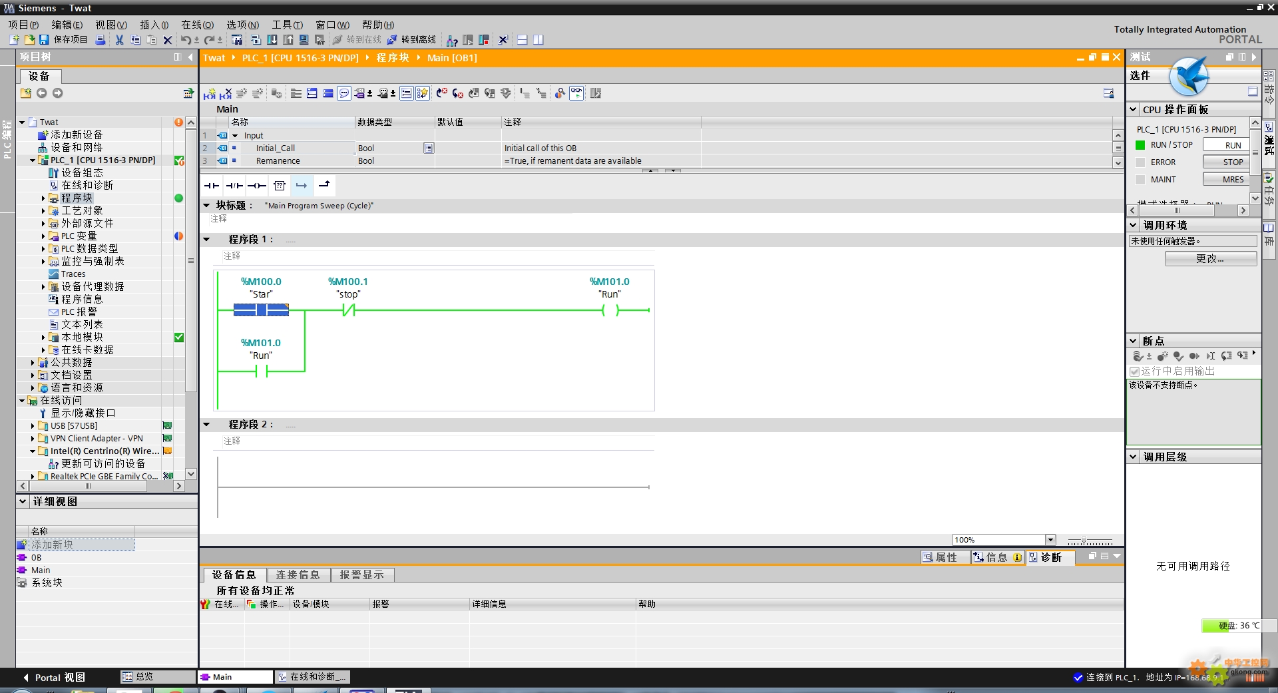Viewport: 1278px width, 693px height.
Task: Open the 工具 menu
Action: point(288,25)
